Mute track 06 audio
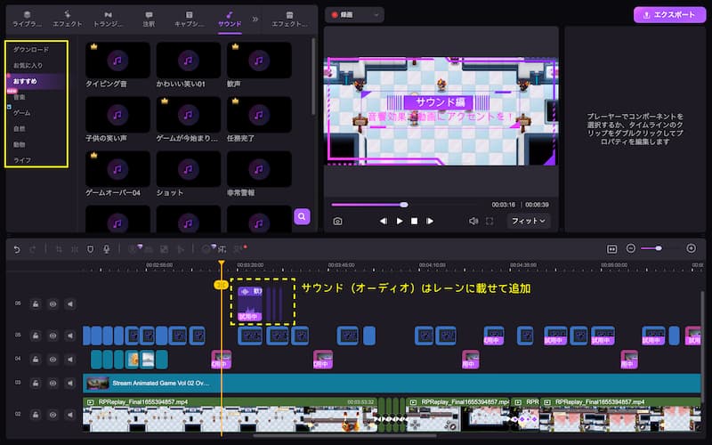This screenshot has height=445, width=712. coord(70,304)
